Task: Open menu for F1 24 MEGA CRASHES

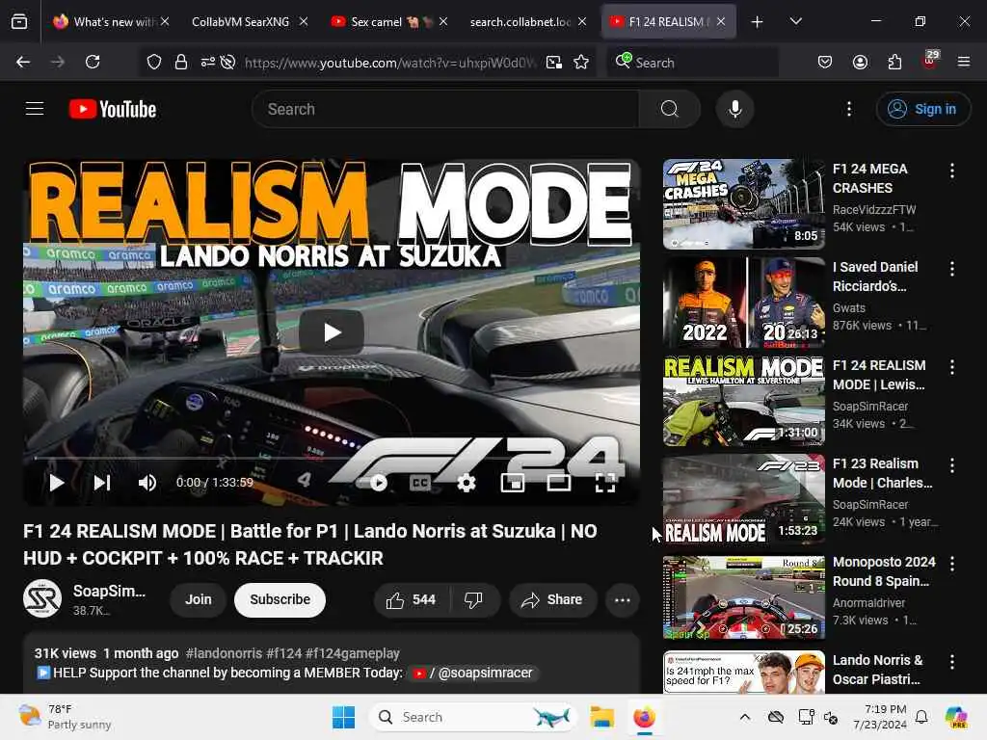Action: [951, 171]
